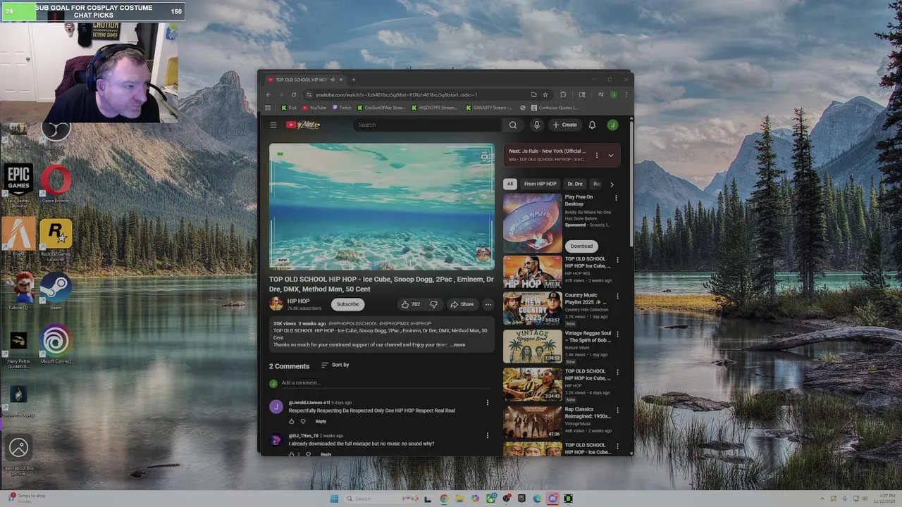Select the From HIP HOP filter chip
The height and width of the screenshot is (507, 902).
click(540, 184)
